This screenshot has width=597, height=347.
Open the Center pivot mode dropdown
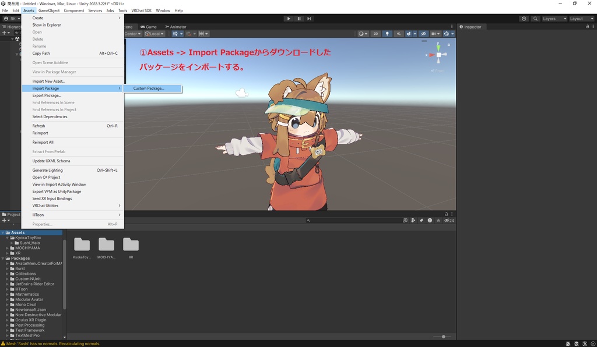(x=132, y=34)
